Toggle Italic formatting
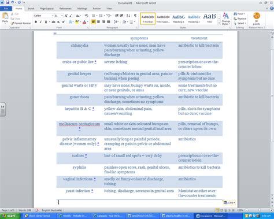Viewport: 274px width, 219px height. coord(40,22)
